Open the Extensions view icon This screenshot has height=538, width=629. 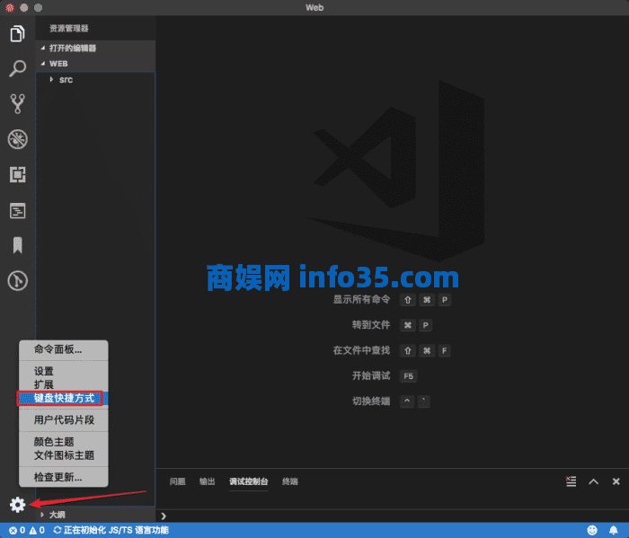17,175
